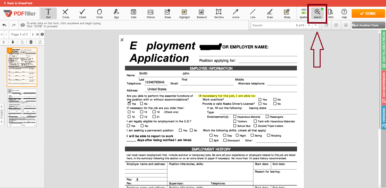Select page 1 thumbnail
This screenshot has width=386, height=188.
click(22, 67)
